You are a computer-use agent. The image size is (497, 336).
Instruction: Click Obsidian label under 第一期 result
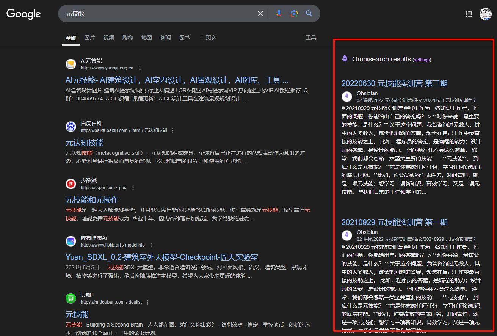pos(367,232)
